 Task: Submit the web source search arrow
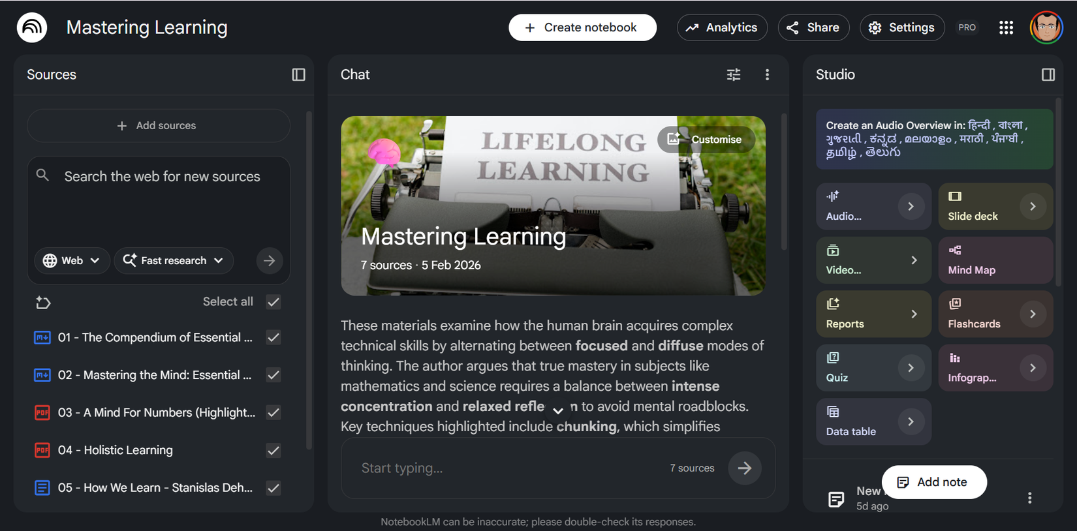click(269, 260)
